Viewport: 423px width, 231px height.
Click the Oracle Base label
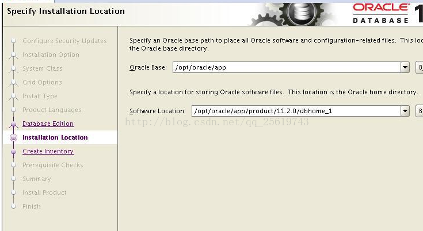(x=148, y=67)
